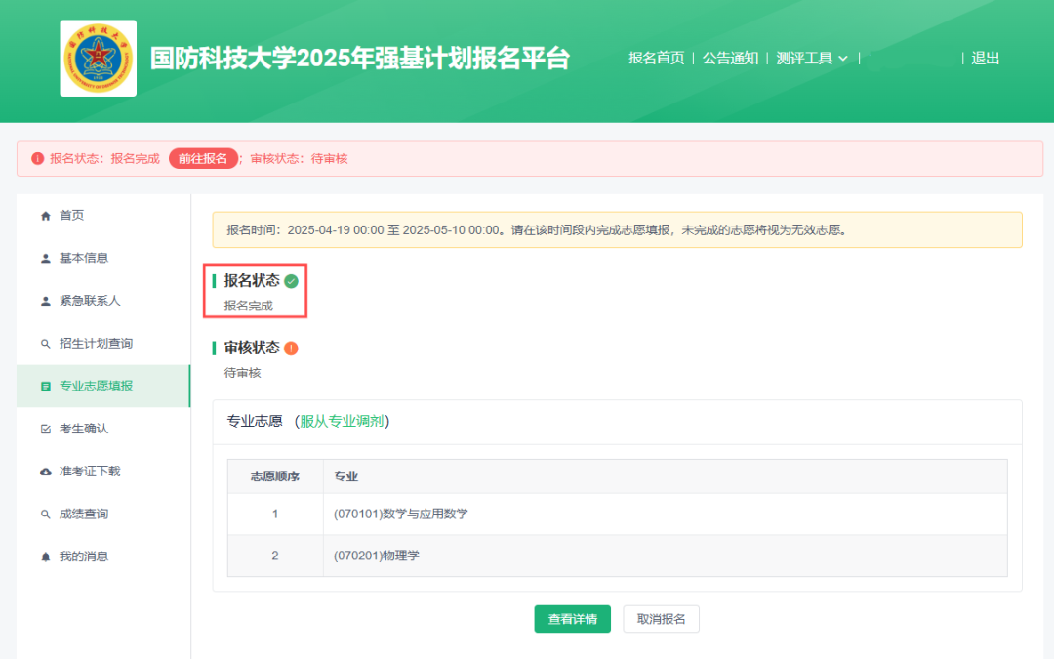Click order number 1 in the table
1054x659 pixels.
pyautogui.click(x=275, y=514)
